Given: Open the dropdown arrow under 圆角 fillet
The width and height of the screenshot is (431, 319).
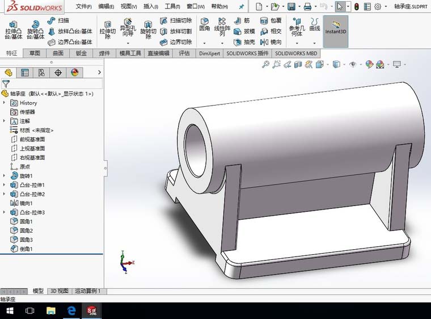Looking at the screenshot, I should [x=205, y=43].
